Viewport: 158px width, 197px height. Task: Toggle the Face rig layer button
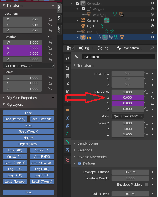(x=29, y=113)
